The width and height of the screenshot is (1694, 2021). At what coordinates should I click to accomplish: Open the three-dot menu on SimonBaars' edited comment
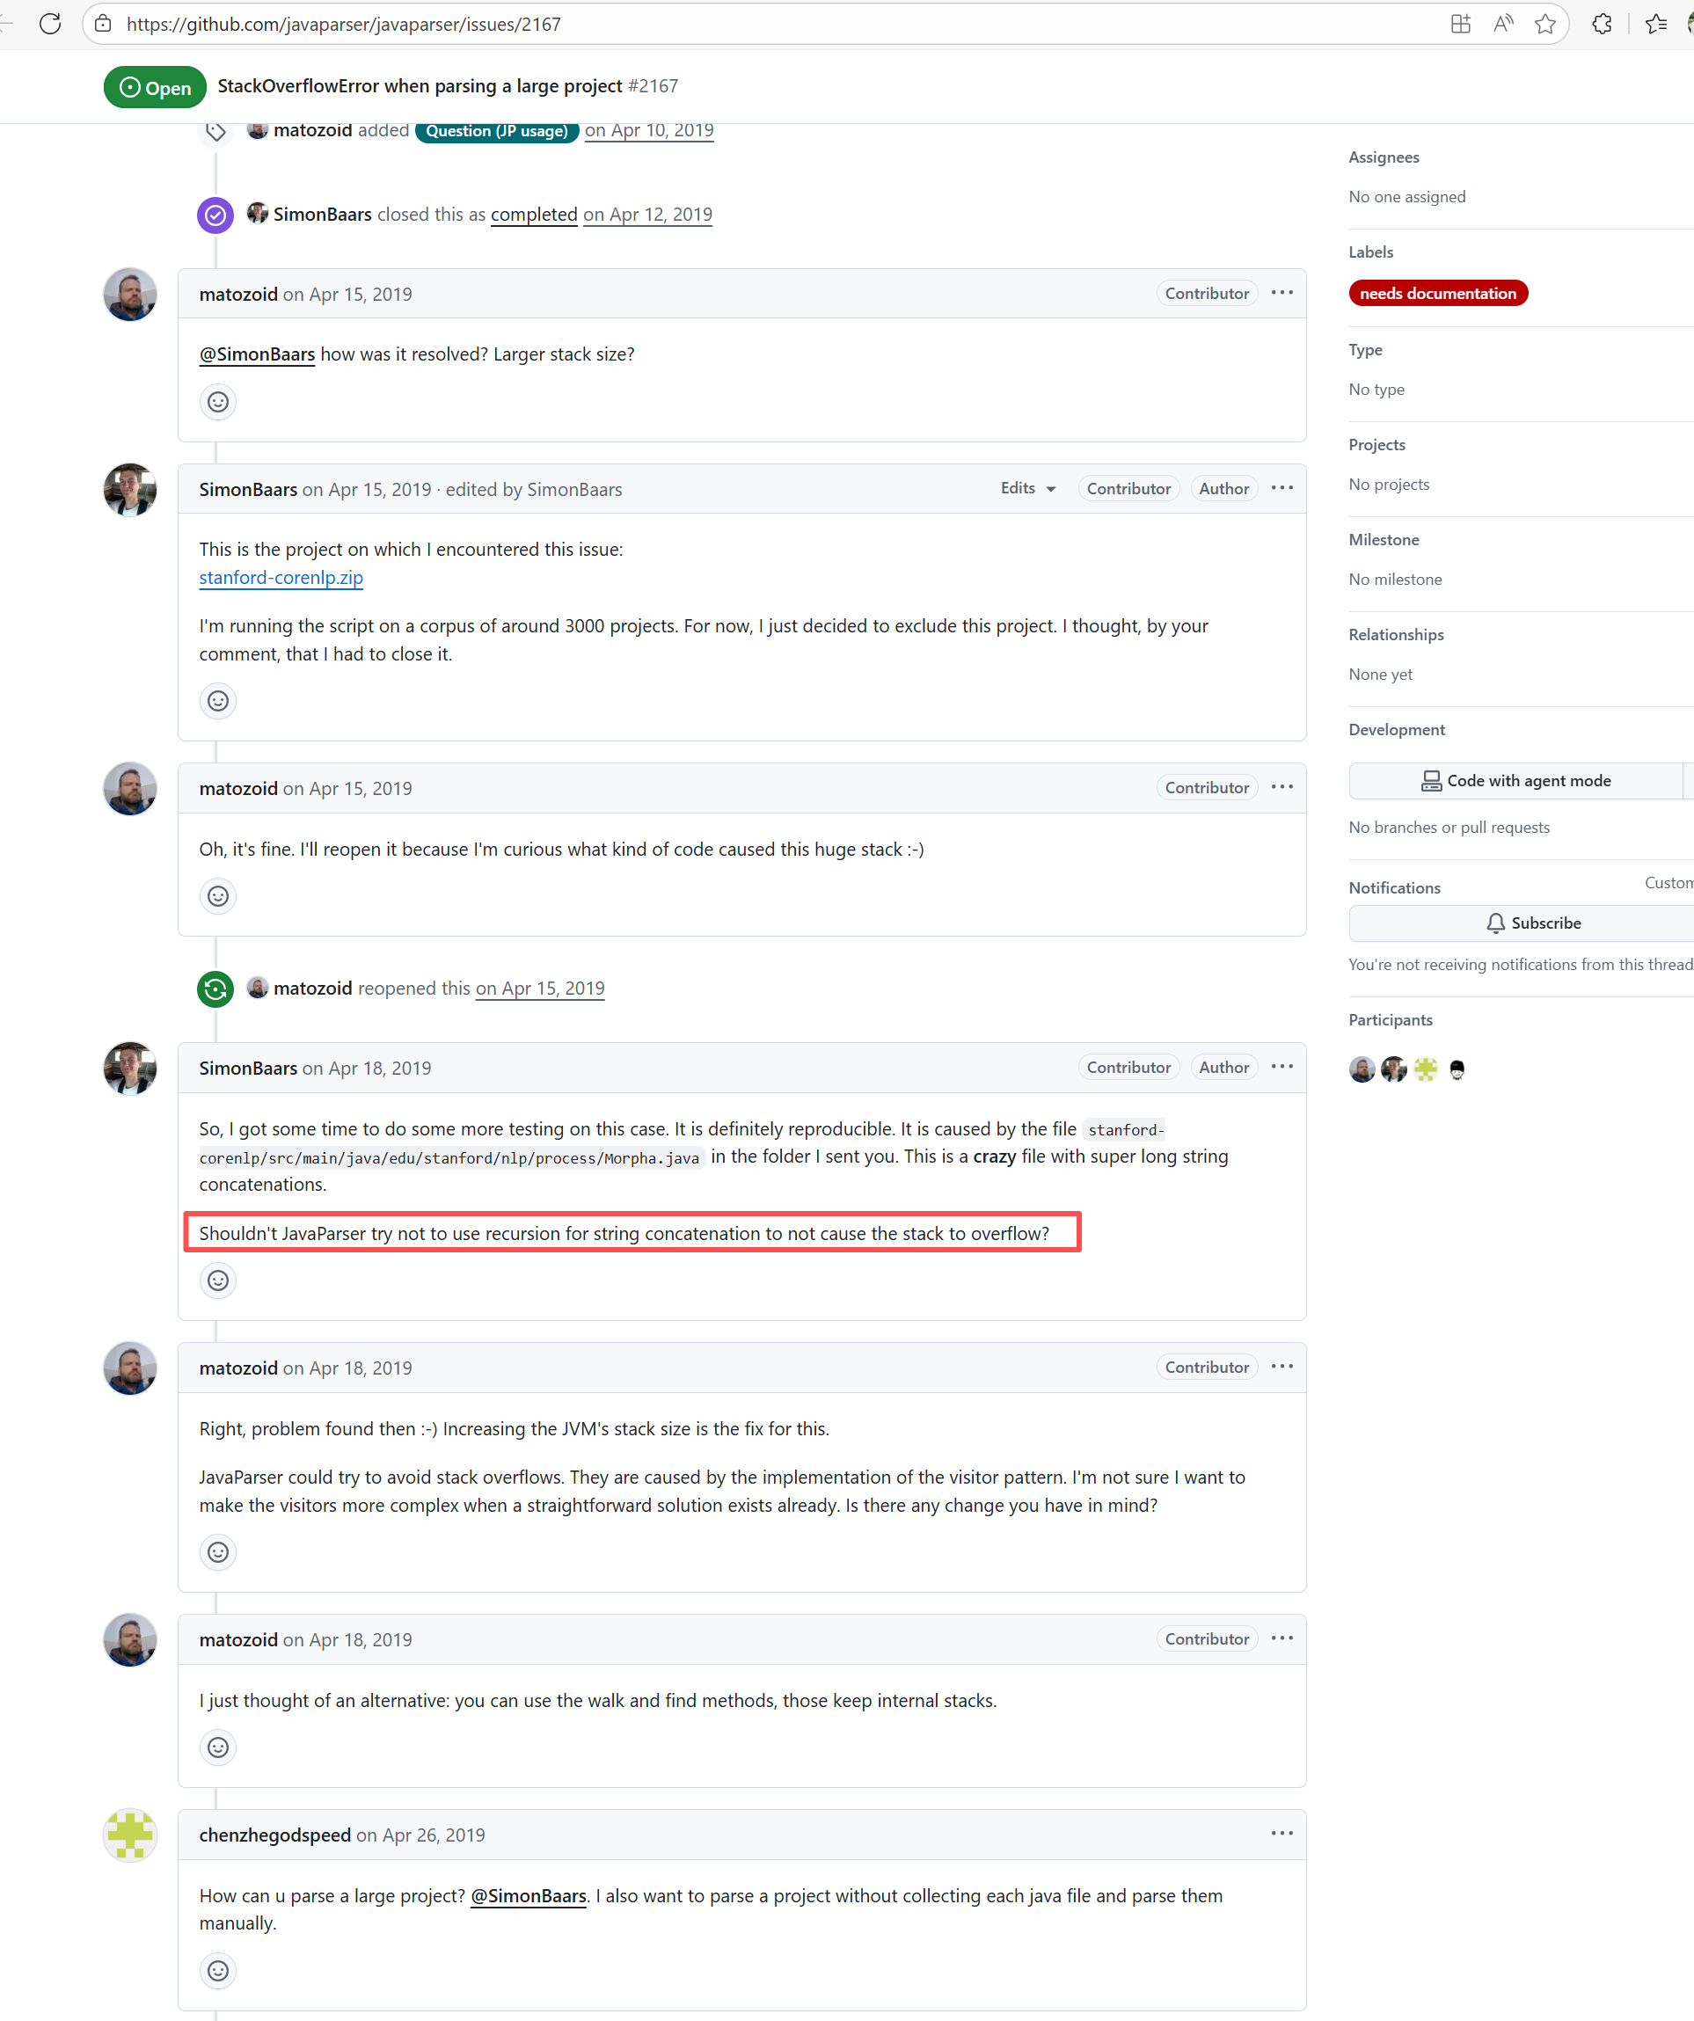point(1281,488)
